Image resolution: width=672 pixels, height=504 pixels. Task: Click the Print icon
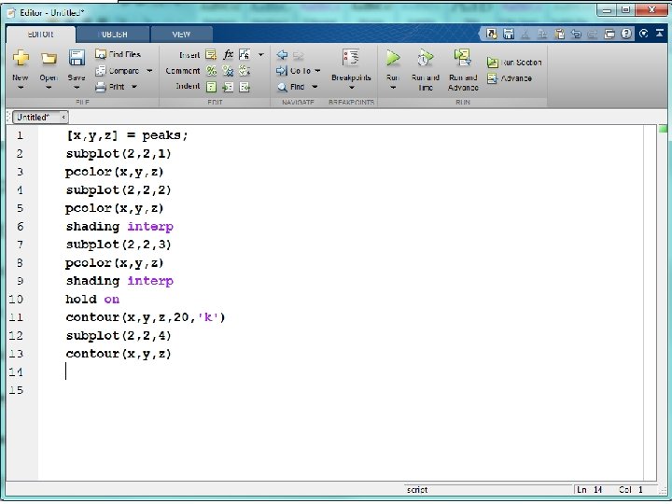101,87
